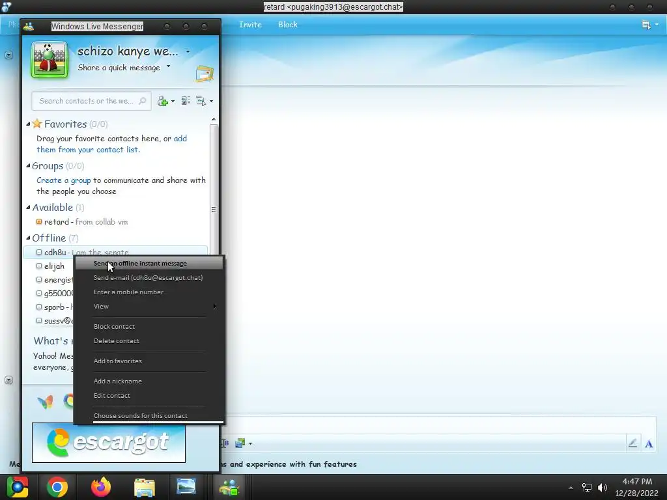Click the contact list scrollbar thumb
The height and width of the screenshot is (500, 667).
[x=214, y=189]
